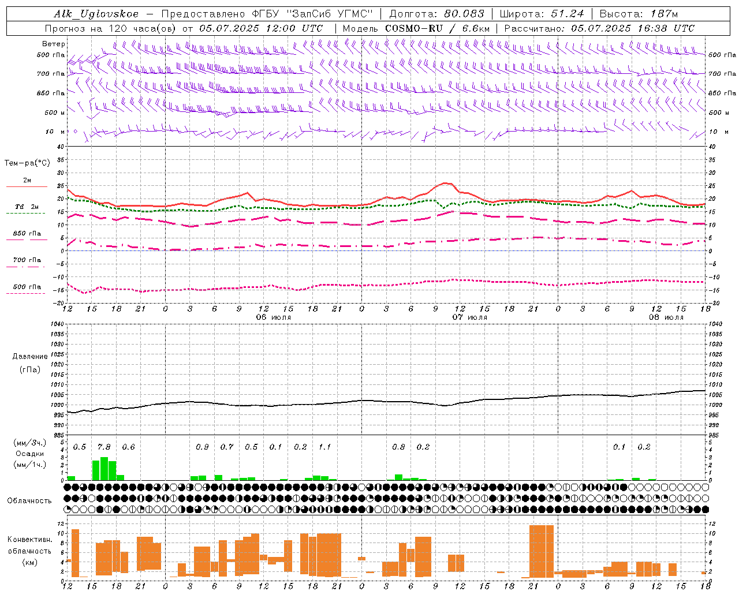
Task: Click the 0.8 precipitation total value
Action: [398, 447]
